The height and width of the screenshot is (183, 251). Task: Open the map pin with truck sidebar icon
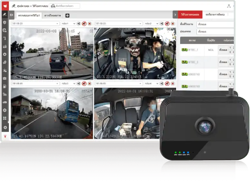pos(5,94)
